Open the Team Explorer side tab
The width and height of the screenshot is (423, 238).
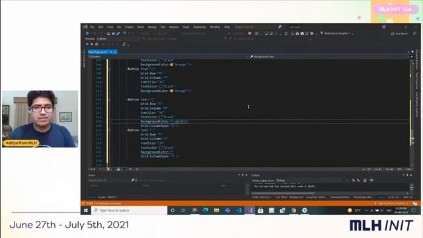pyautogui.click(x=417, y=81)
